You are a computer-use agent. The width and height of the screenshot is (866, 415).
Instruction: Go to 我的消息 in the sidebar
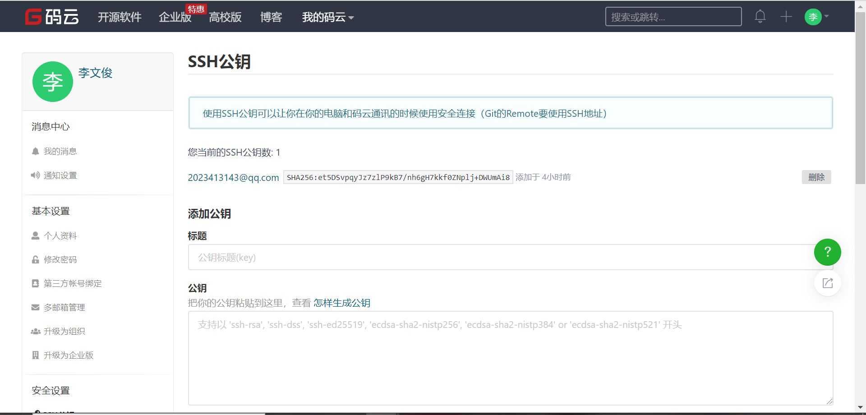click(x=60, y=152)
